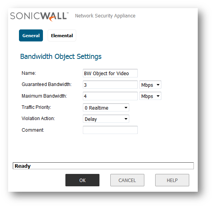The width and height of the screenshot is (214, 208).
Task: Open the Guaranteed Bandwidth Mbps unit dropdown
Action: pos(150,85)
